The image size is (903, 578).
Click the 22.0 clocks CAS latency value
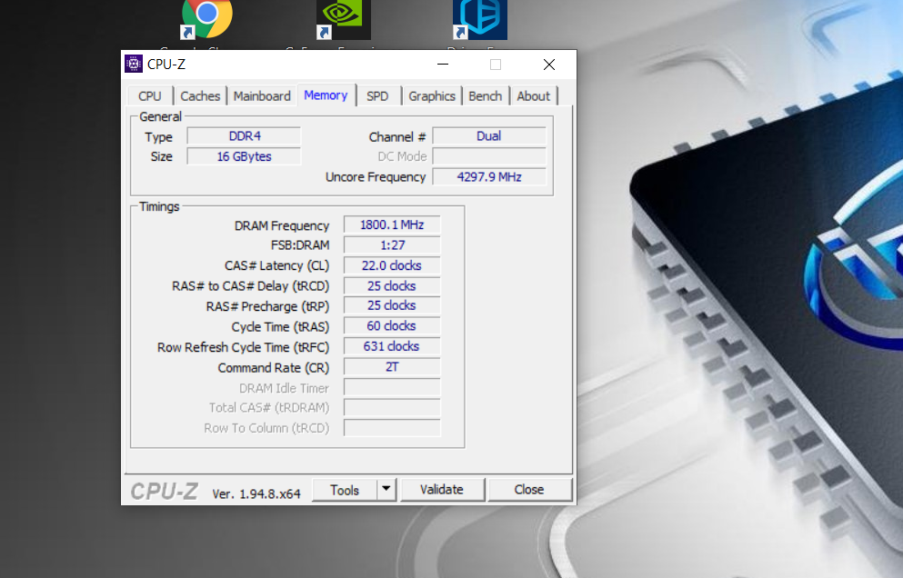[x=392, y=265]
